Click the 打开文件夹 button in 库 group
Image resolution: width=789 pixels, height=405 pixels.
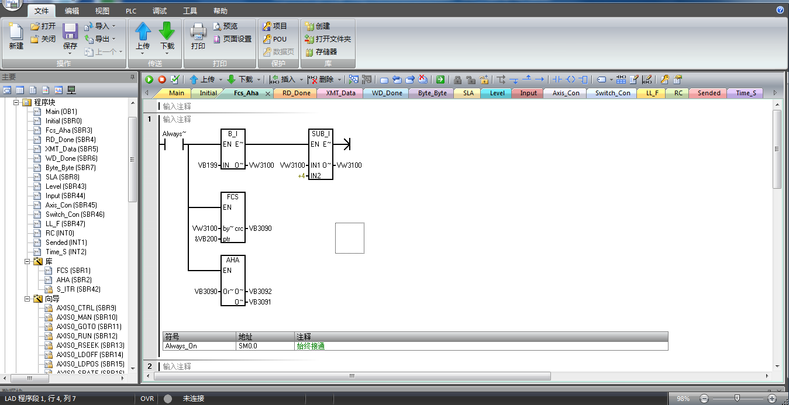[328, 39]
